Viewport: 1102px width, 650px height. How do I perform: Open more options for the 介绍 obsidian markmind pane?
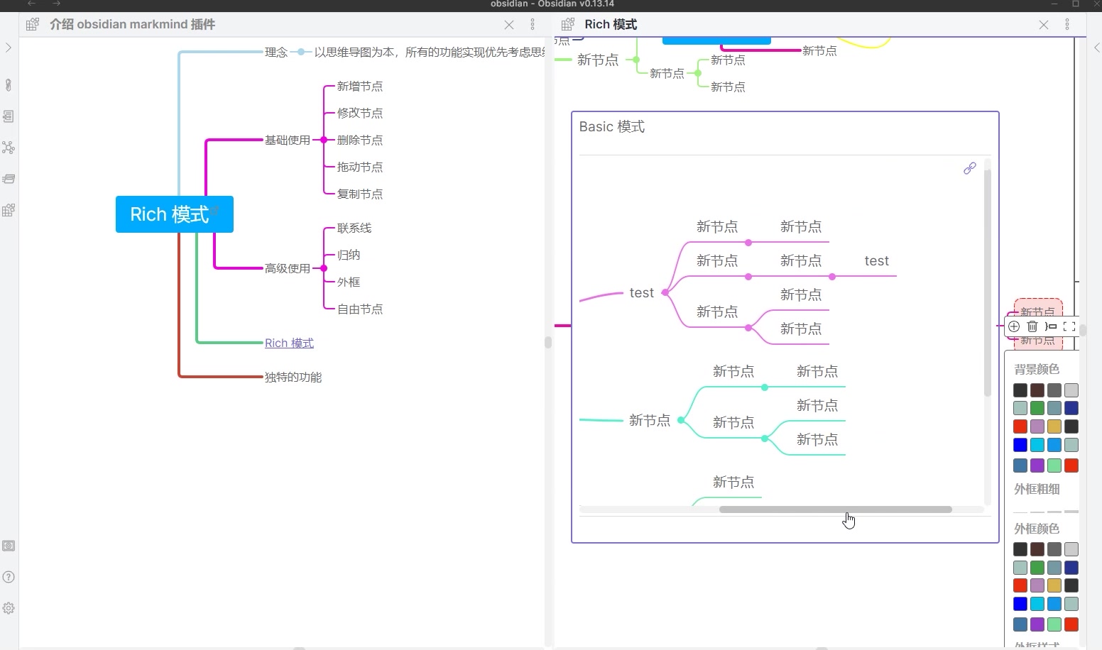point(533,25)
